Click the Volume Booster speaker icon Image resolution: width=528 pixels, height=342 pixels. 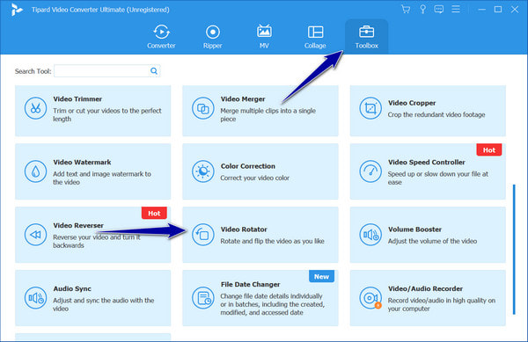point(370,235)
